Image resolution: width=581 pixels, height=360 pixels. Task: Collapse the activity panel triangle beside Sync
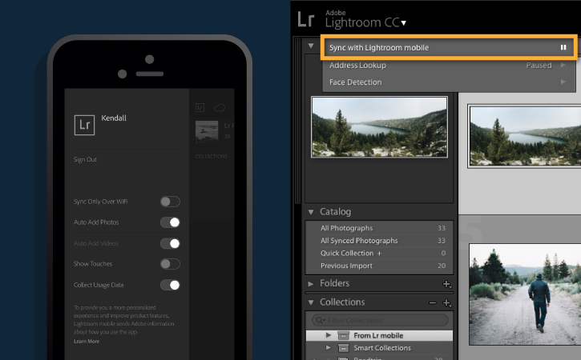(x=311, y=46)
